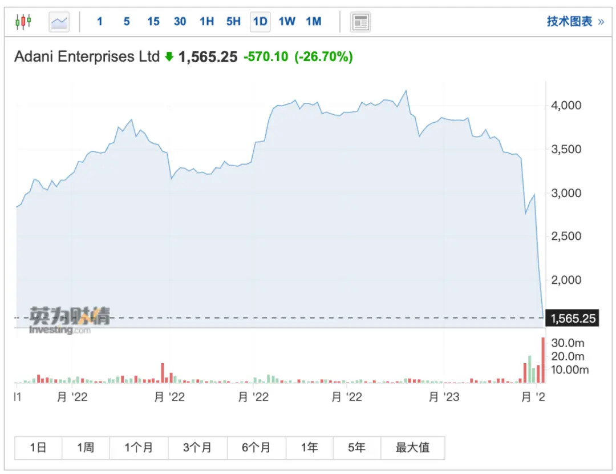The width and height of the screenshot is (616, 474).
Task: Change the interval to 1M
Action: tap(314, 21)
